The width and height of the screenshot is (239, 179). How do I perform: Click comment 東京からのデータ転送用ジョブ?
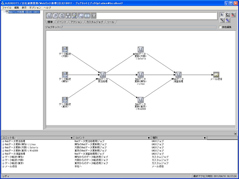[91, 163]
